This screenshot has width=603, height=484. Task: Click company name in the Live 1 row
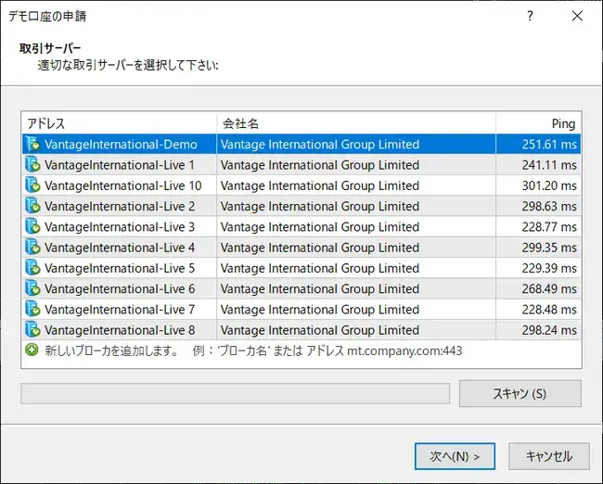pyautogui.click(x=319, y=165)
